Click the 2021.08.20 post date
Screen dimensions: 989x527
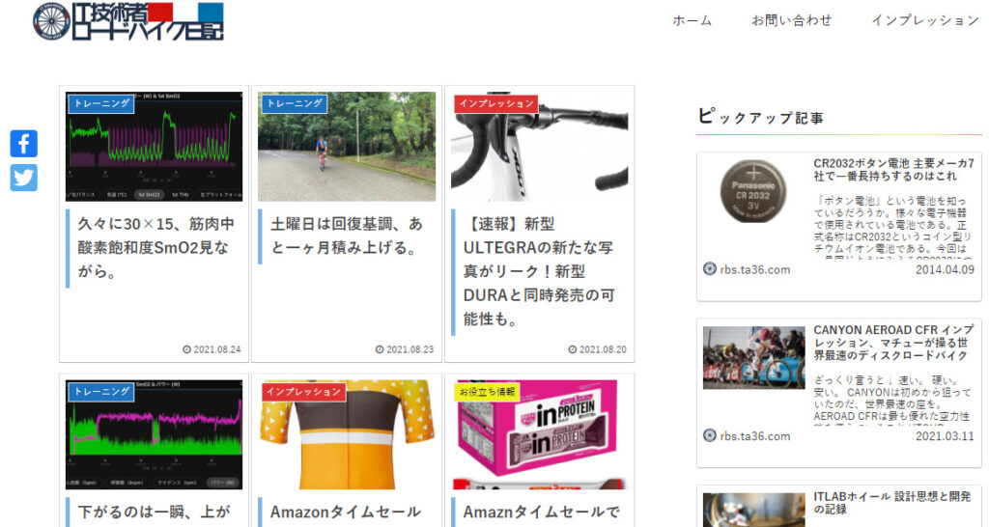[x=603, y=349]
